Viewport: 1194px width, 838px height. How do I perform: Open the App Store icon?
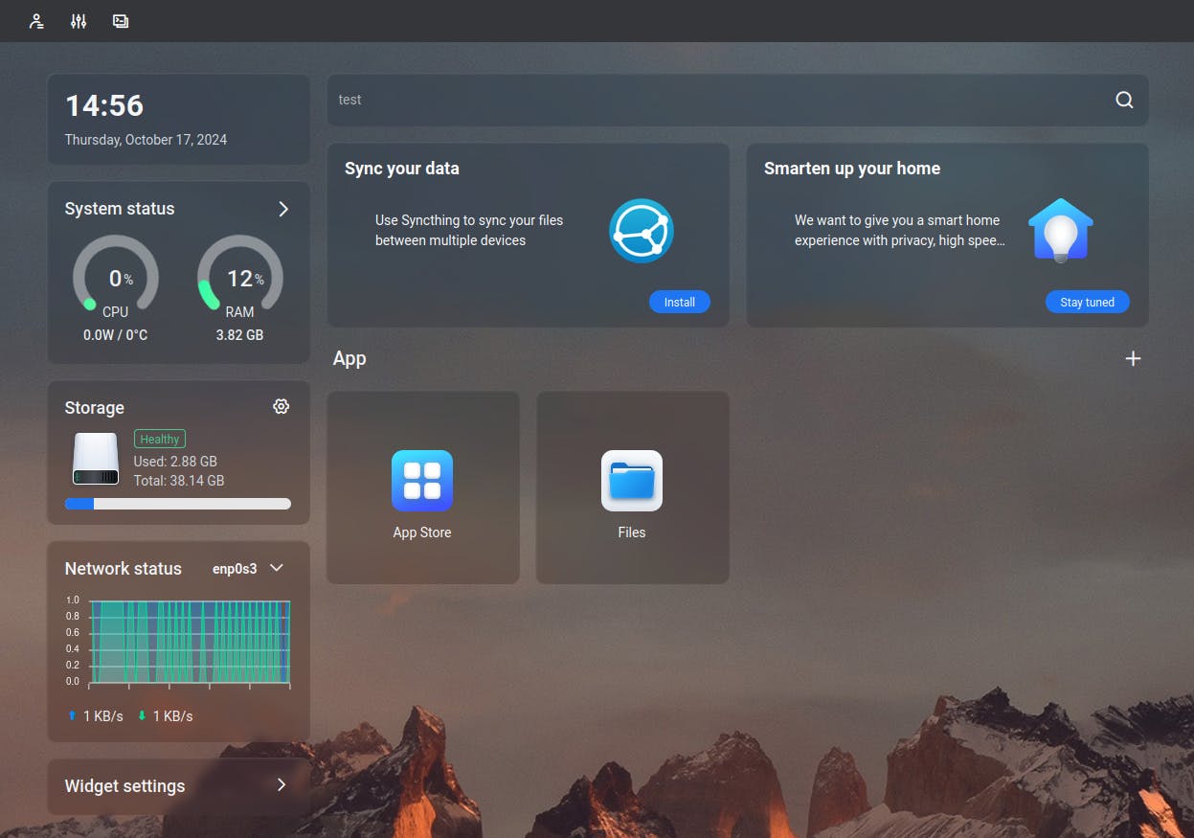[x=422, y=481]
